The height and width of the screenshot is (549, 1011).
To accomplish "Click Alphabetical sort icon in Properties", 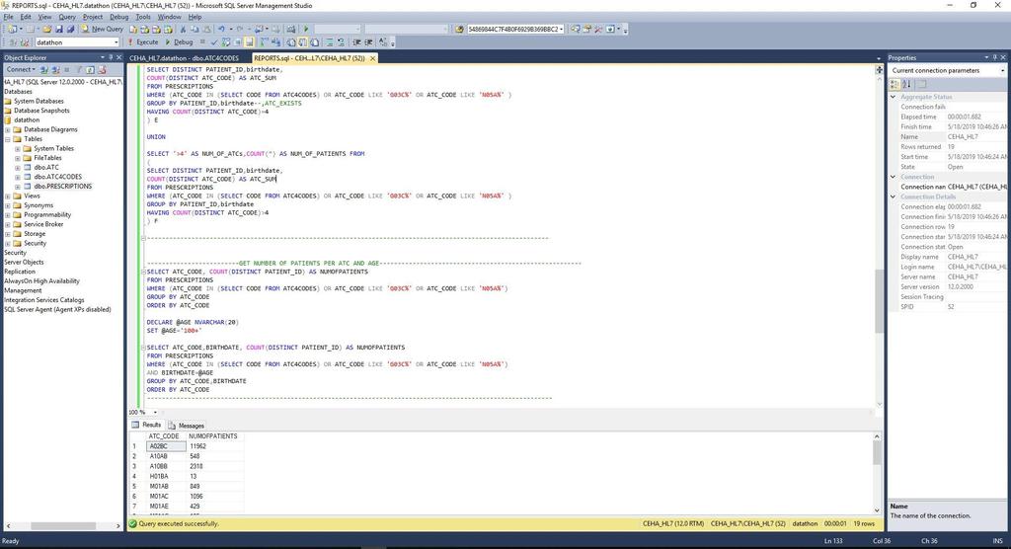I will tap(906, 84).
